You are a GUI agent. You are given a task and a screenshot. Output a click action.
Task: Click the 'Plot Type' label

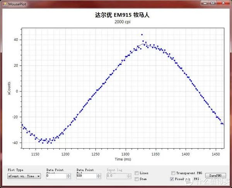(15, 170)
